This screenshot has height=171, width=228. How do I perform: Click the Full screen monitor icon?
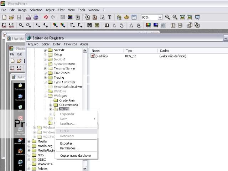tap(197, 17)
